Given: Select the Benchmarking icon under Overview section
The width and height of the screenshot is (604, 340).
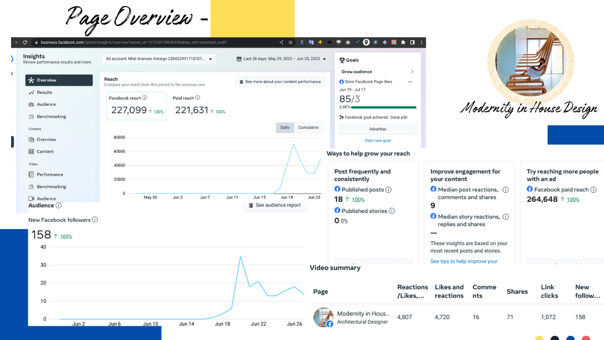Looking at the screenshot, I should click(x=31, y=116).
